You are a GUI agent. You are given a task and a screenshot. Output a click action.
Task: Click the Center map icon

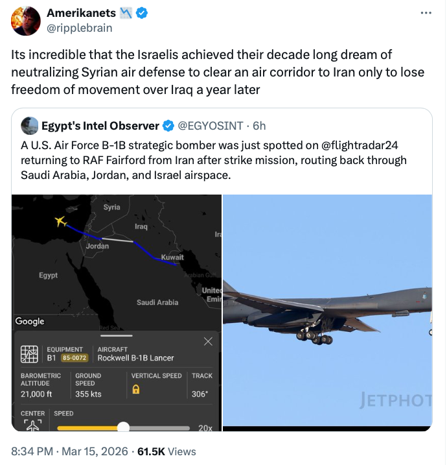pyautogui.click(x=32, y=425)
